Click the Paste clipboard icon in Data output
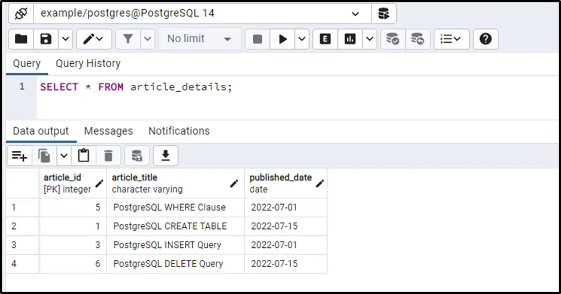 pyautogui.click(x=84, y=156)
